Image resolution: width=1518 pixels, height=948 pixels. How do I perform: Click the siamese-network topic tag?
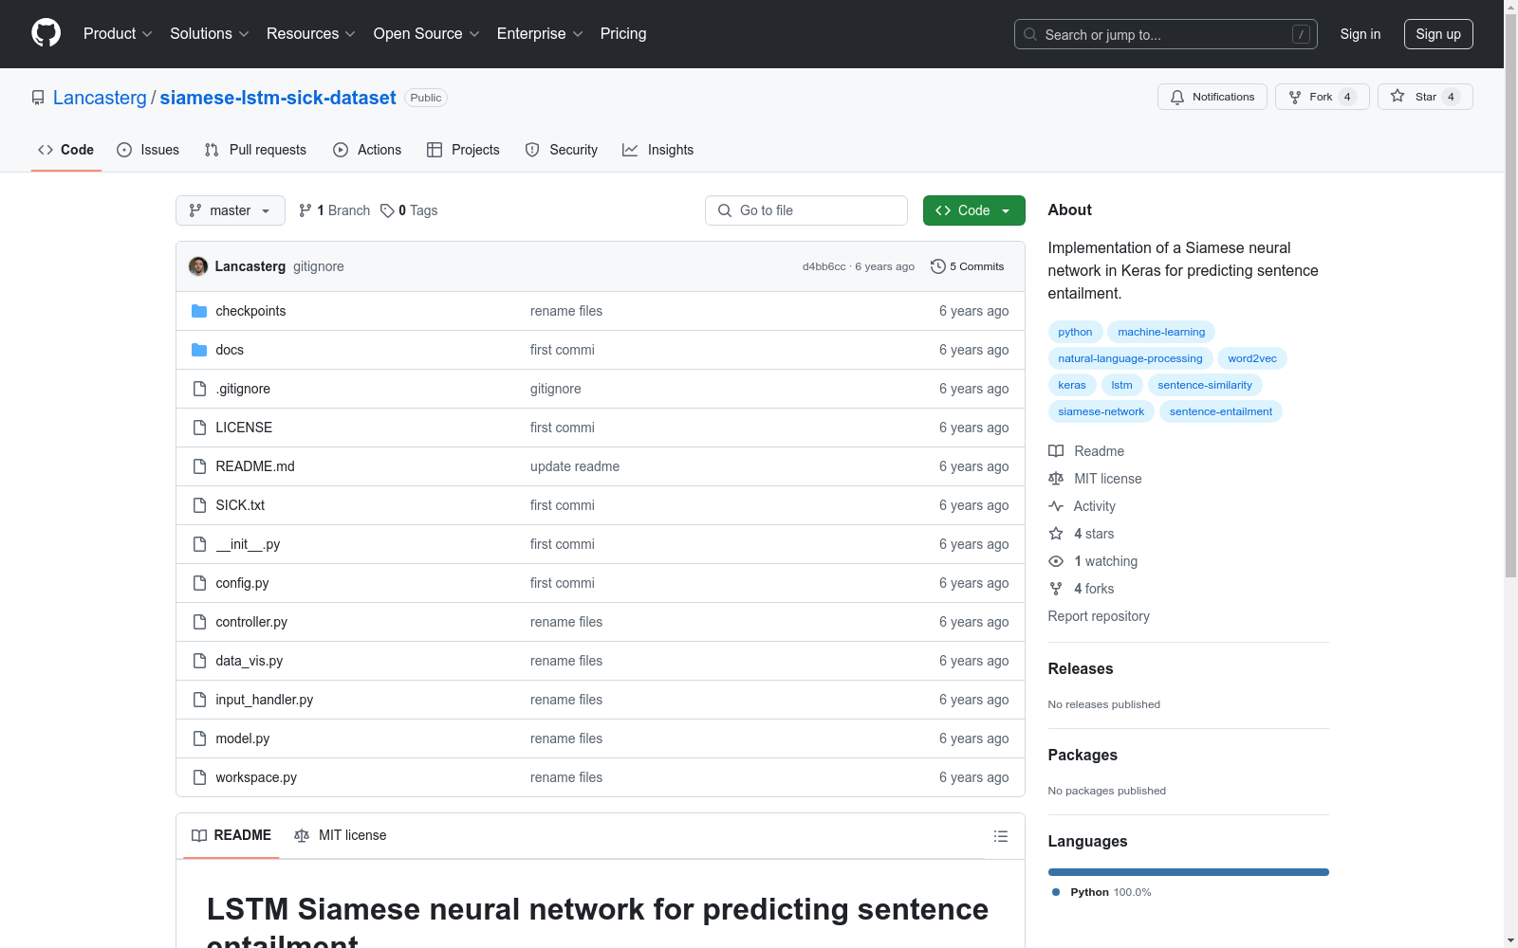(x=1101, y=411)
